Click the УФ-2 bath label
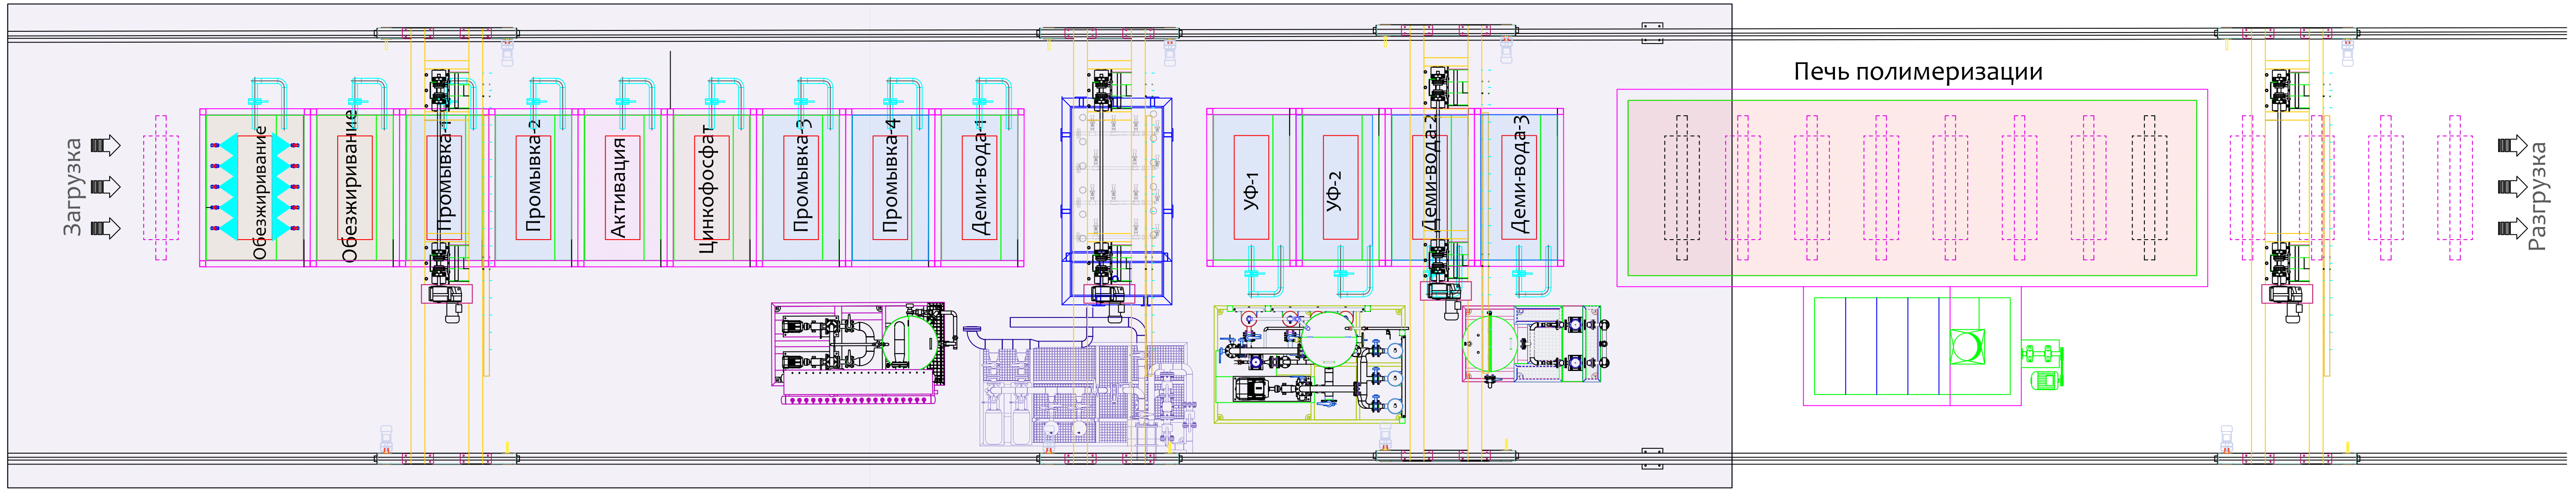Viewport: 2576px width, 501px height. 1334,190
